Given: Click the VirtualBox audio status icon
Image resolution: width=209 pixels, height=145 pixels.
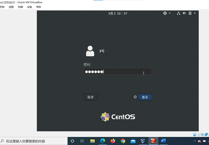Looking at the screenshot, I should [203, 134].
